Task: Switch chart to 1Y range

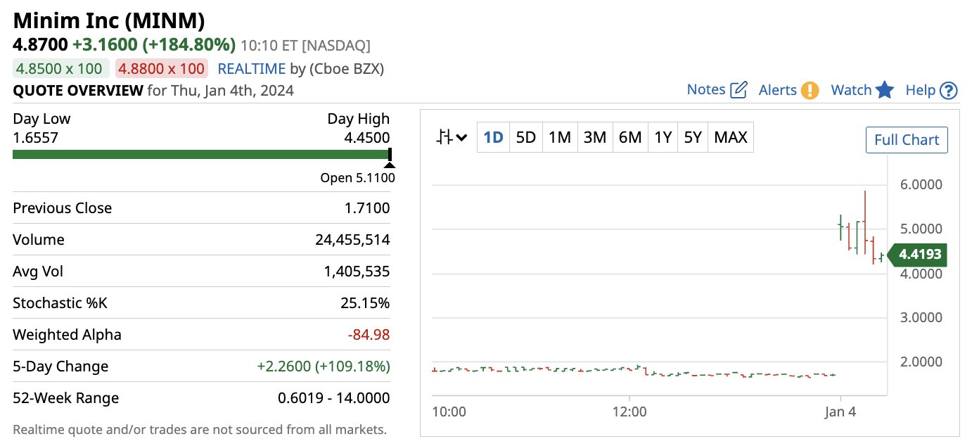Action: (x=663, y=137)
